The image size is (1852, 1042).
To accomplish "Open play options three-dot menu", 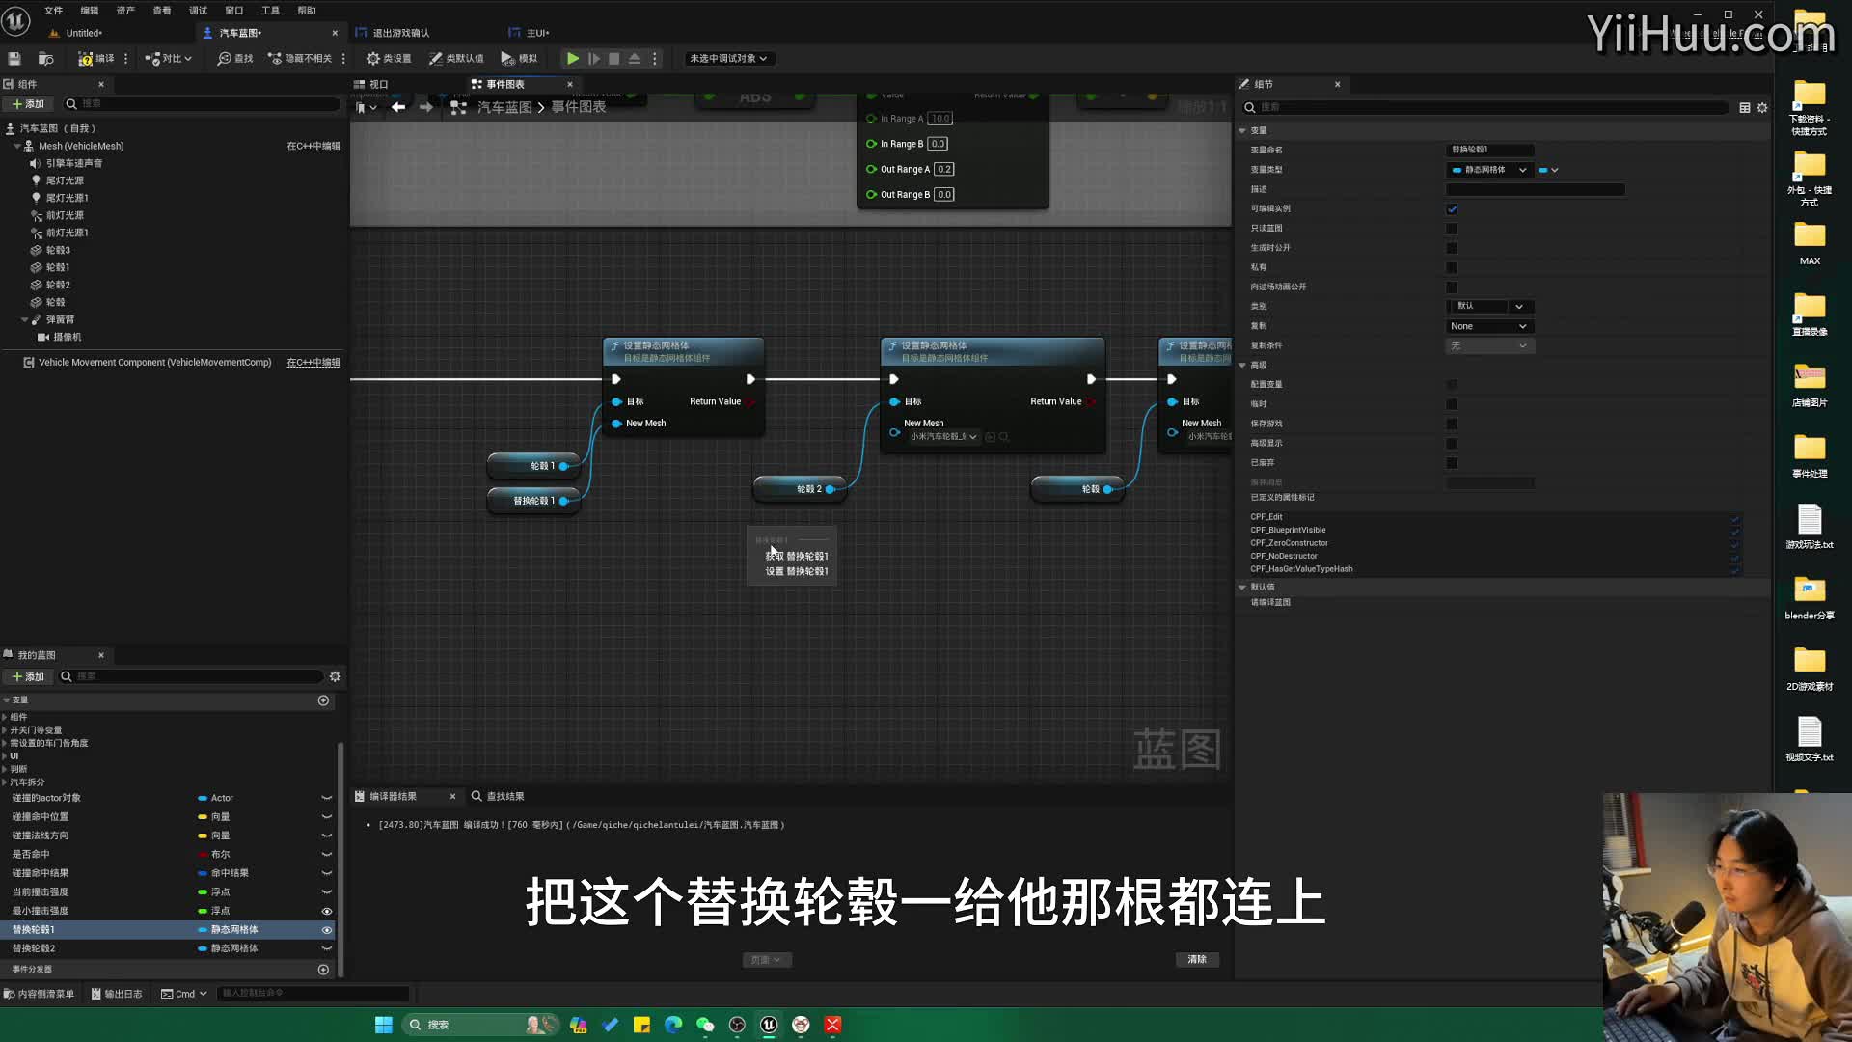I will [x=655, y=59].
